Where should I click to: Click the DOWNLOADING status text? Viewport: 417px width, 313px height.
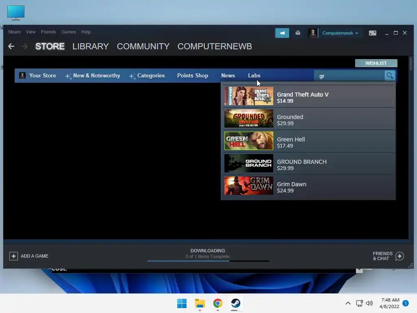click(208, 251)
